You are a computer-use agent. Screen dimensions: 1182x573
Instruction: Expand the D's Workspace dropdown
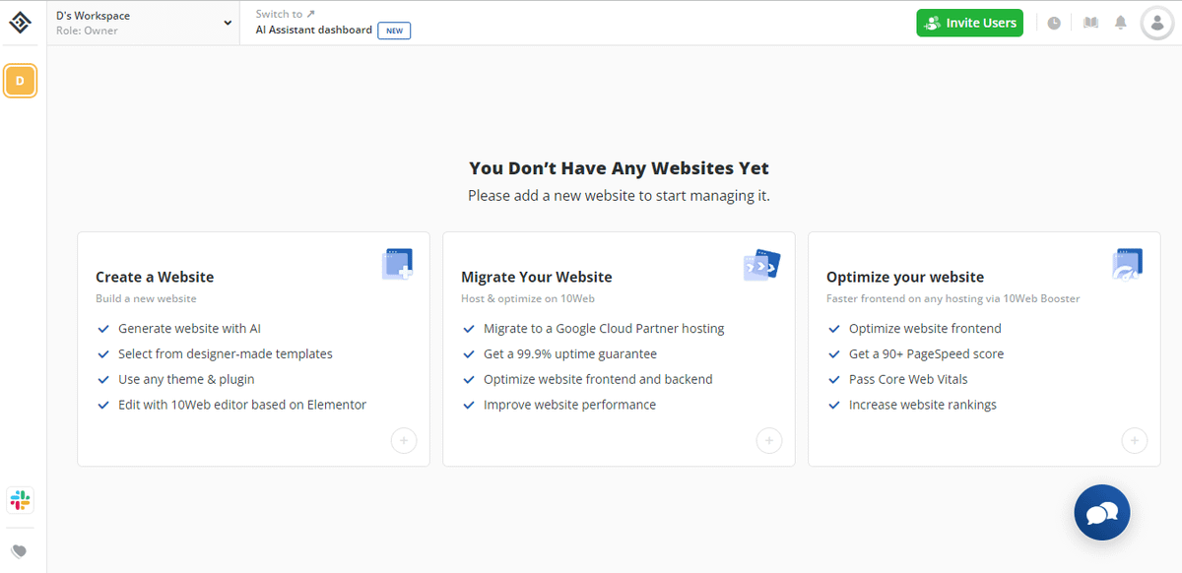pos(228,23)
